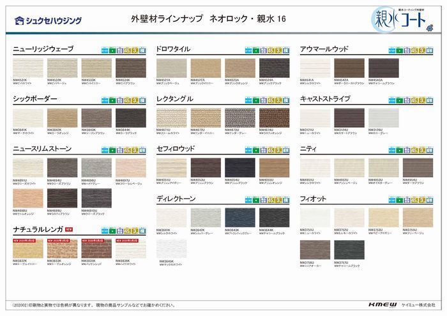The width and height of the screenshot is (447, 316).
Task: Click the 45 badge in ニューリッジウェーブ header
Action: click(127, 50)
